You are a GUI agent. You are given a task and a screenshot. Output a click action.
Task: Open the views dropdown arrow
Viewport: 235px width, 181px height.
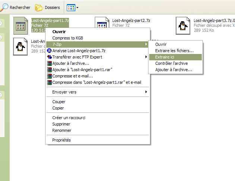point(77,7)
